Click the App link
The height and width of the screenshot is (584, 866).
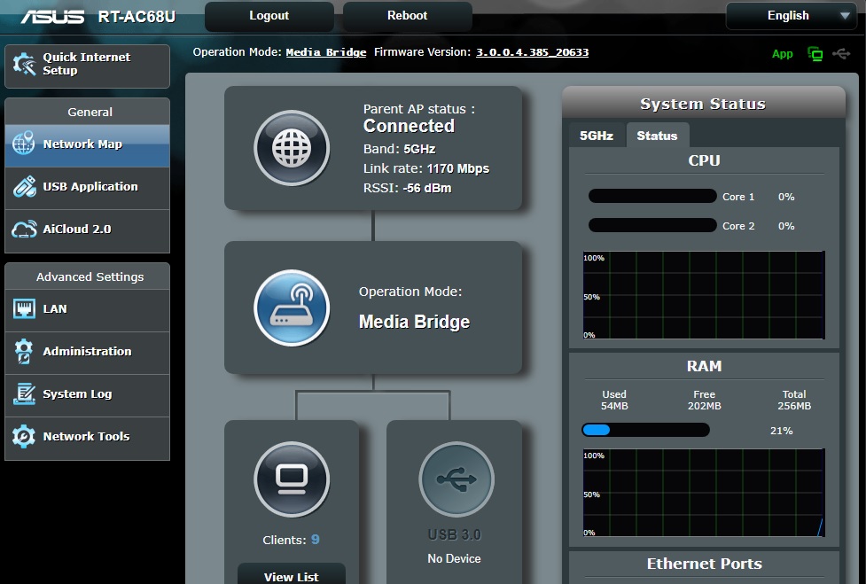(782, 54)
